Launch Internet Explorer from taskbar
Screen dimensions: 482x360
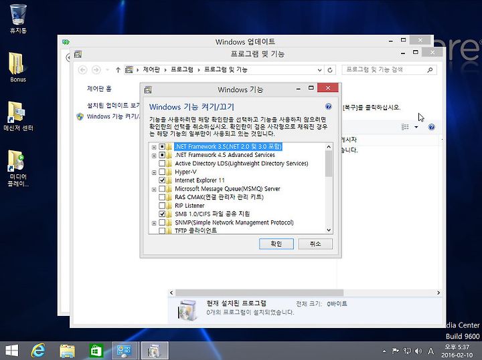[x=38, y=351]
